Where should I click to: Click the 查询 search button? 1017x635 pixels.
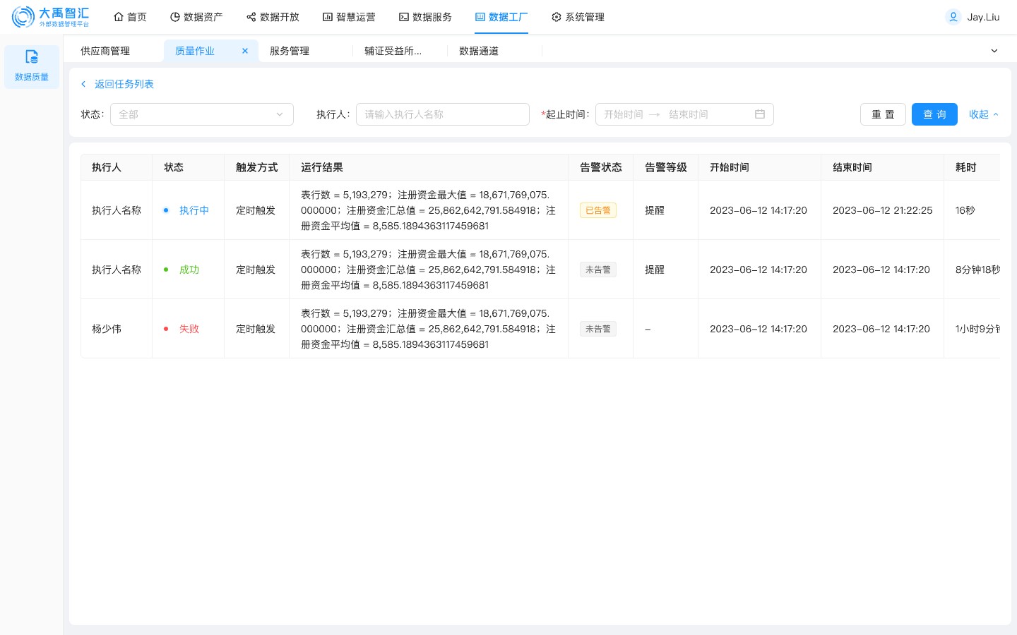pos(934,114)
